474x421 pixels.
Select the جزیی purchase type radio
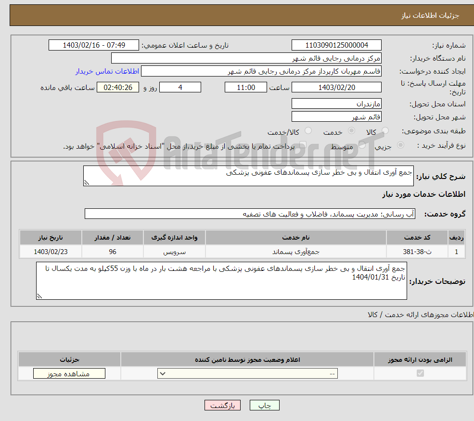(400, 145)
